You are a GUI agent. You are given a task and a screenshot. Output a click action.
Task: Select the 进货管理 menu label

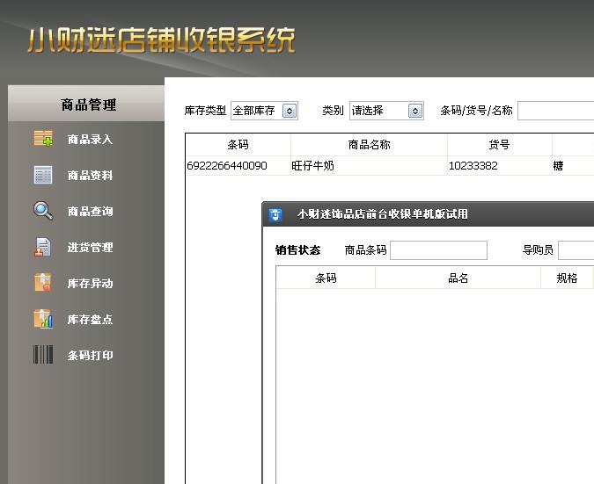click(x=91, y=248)
